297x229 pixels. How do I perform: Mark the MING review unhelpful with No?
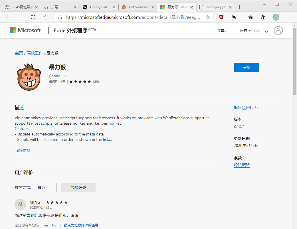pos(54,225)
